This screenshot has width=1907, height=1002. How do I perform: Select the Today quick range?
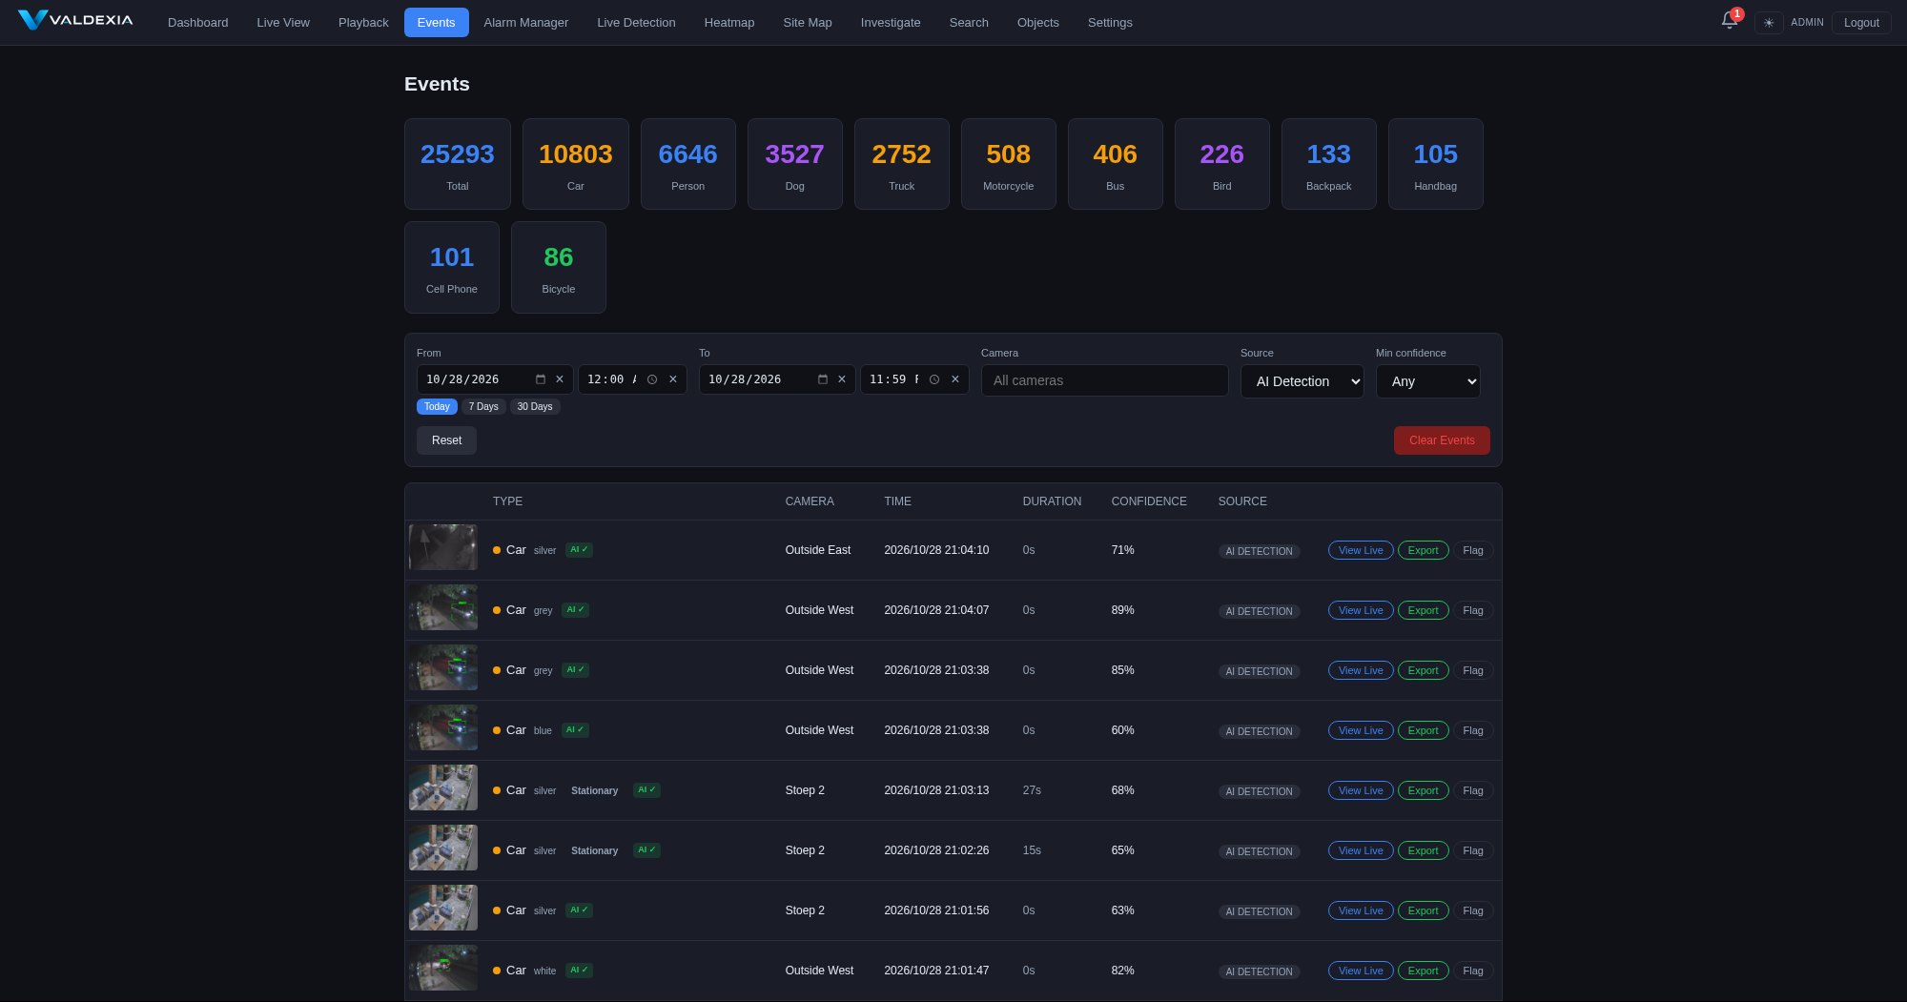click(x=437, y=407)
